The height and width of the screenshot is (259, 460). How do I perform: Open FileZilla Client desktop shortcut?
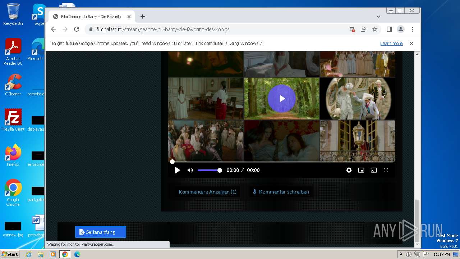click(x=13, y=120)
